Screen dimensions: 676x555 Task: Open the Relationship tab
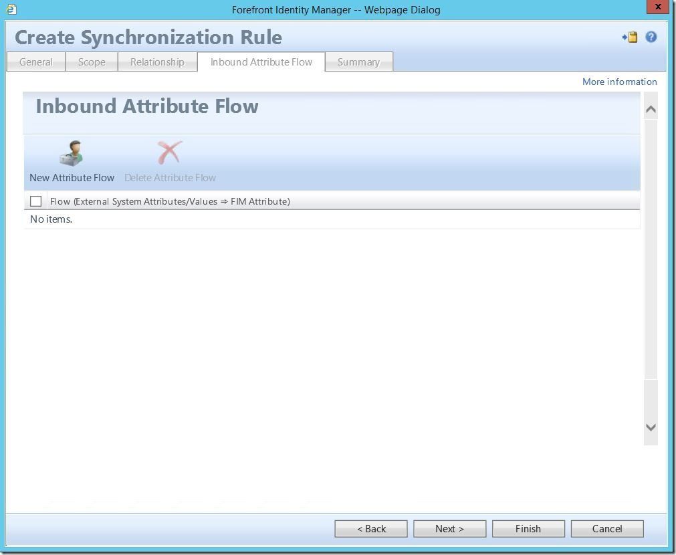click(x=157, y=62)
